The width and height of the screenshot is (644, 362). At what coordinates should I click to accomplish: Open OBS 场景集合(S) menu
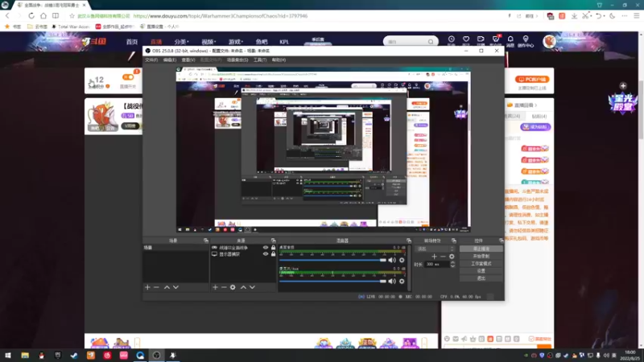(x=237, y=60)
